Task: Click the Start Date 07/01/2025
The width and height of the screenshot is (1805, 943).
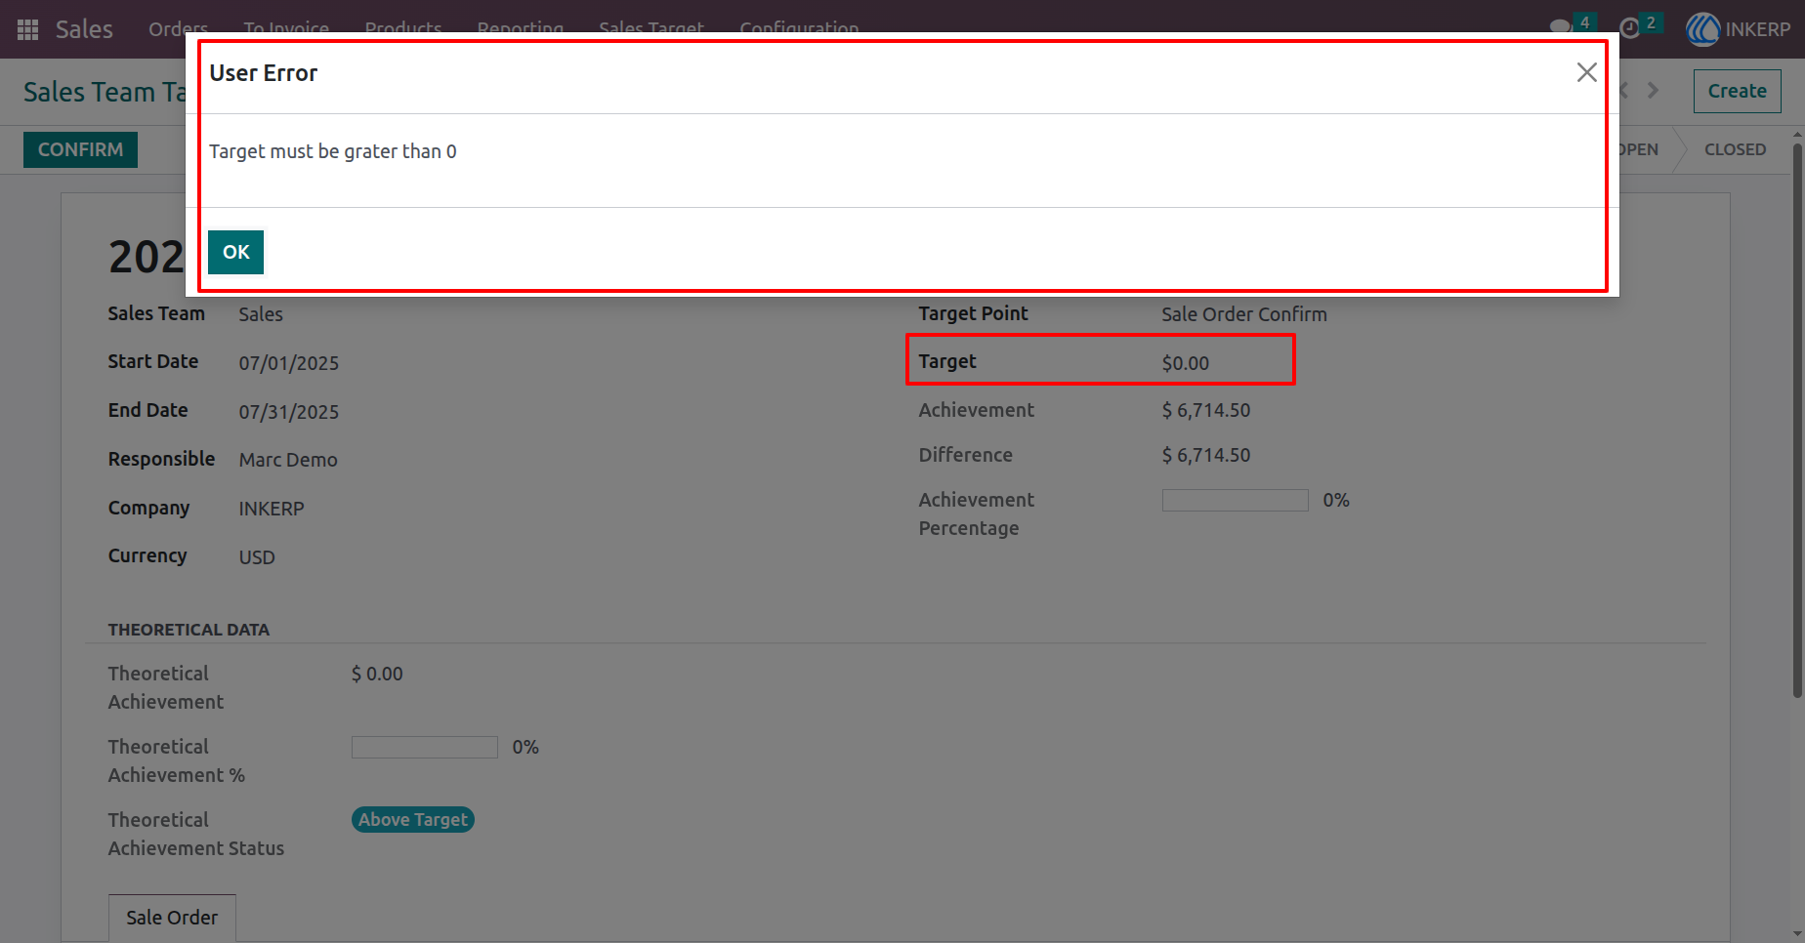Action: 289,363
